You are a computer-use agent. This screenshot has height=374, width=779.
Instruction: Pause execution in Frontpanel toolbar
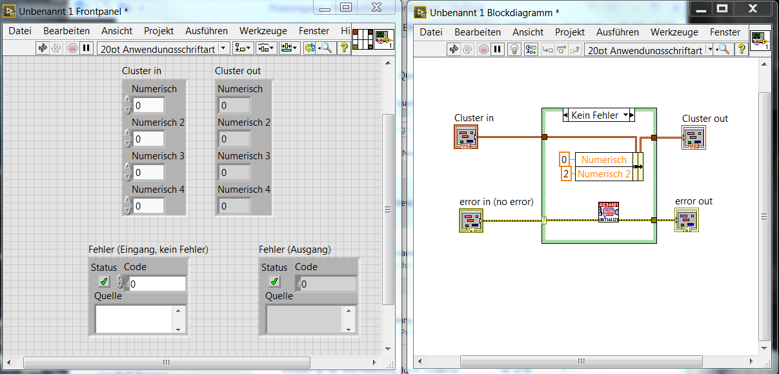coord(86,48)
